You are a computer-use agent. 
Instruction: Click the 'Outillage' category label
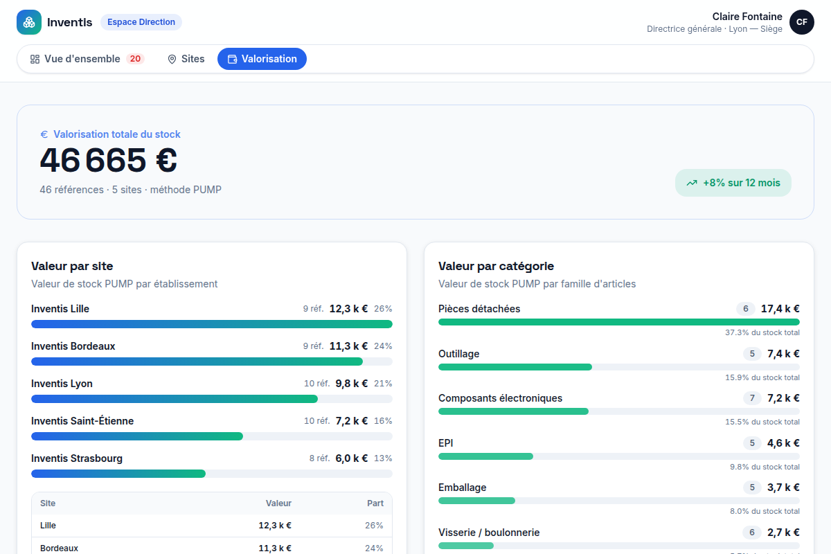(x=459, y=354)
